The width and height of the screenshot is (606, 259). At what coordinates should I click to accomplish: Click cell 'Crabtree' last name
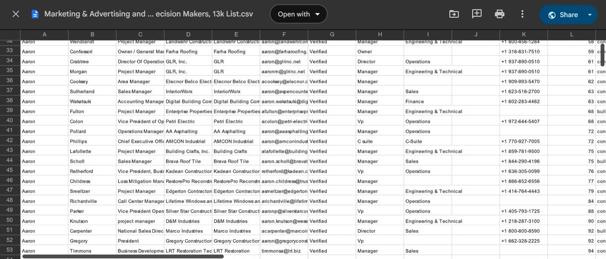[92, 62]
